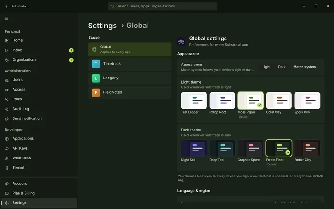Click the Settings breadcrumb link

click(x=102, y=26)
